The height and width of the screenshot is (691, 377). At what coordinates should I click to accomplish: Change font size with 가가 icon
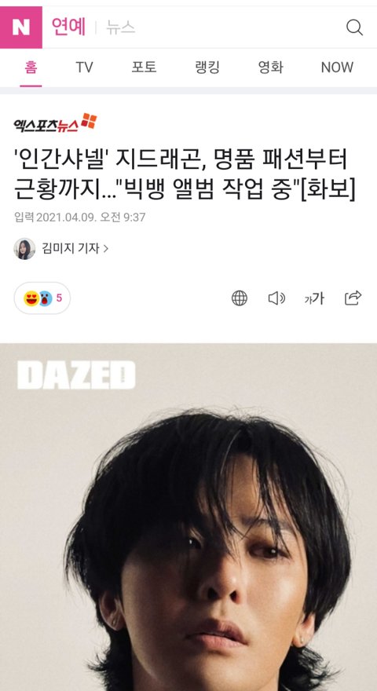[x=314, y=299]
